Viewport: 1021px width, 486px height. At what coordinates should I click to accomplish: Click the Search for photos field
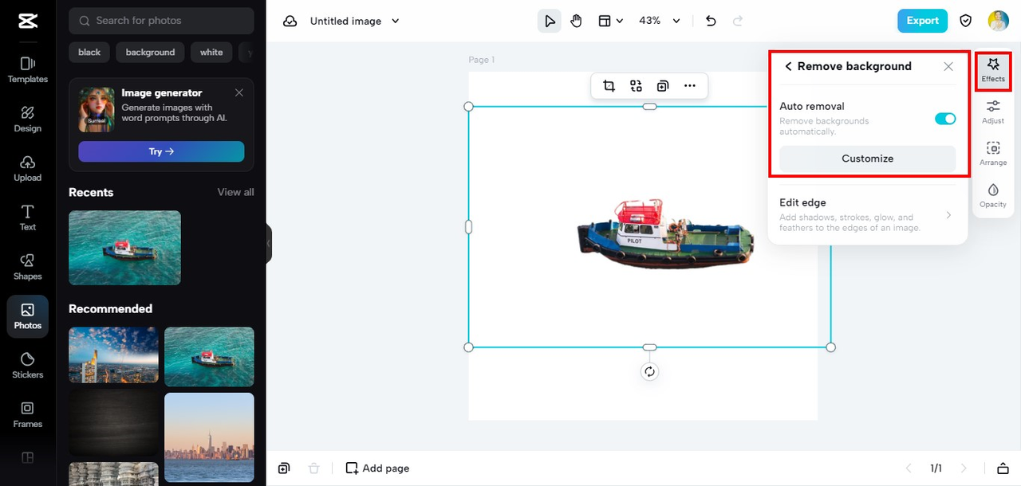161,21
